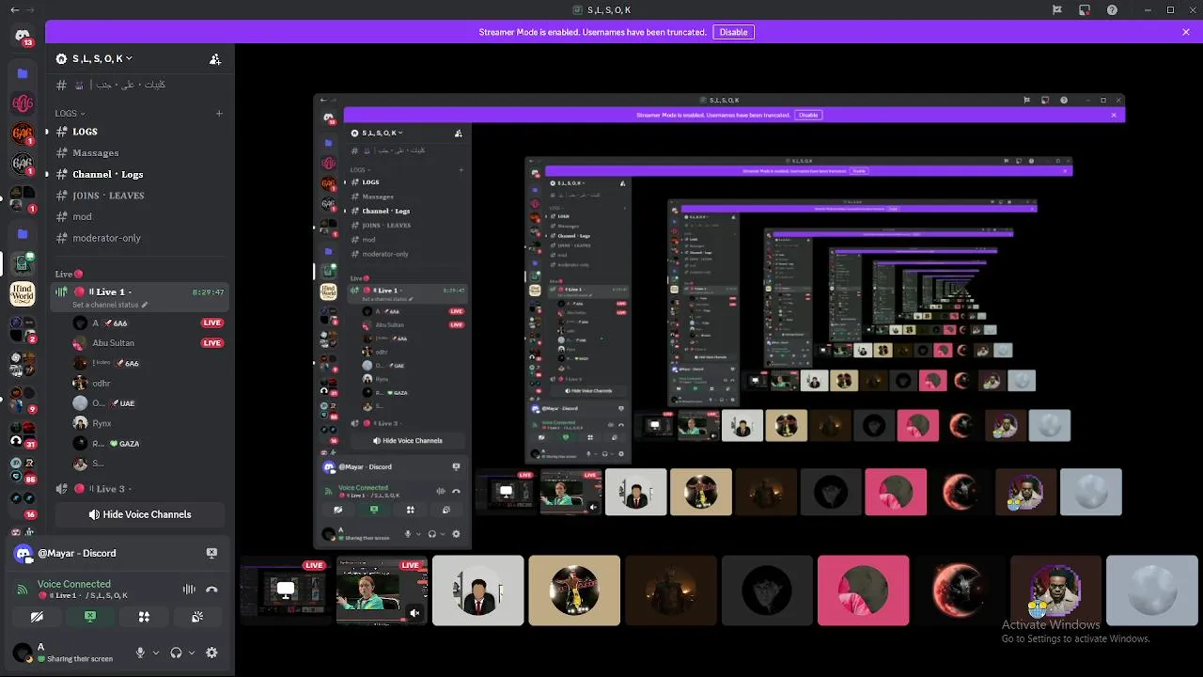Screen dimensions: 1203x677
Task: Click the 8:29:47 timer on Live 1
Action: click(208, 292)
